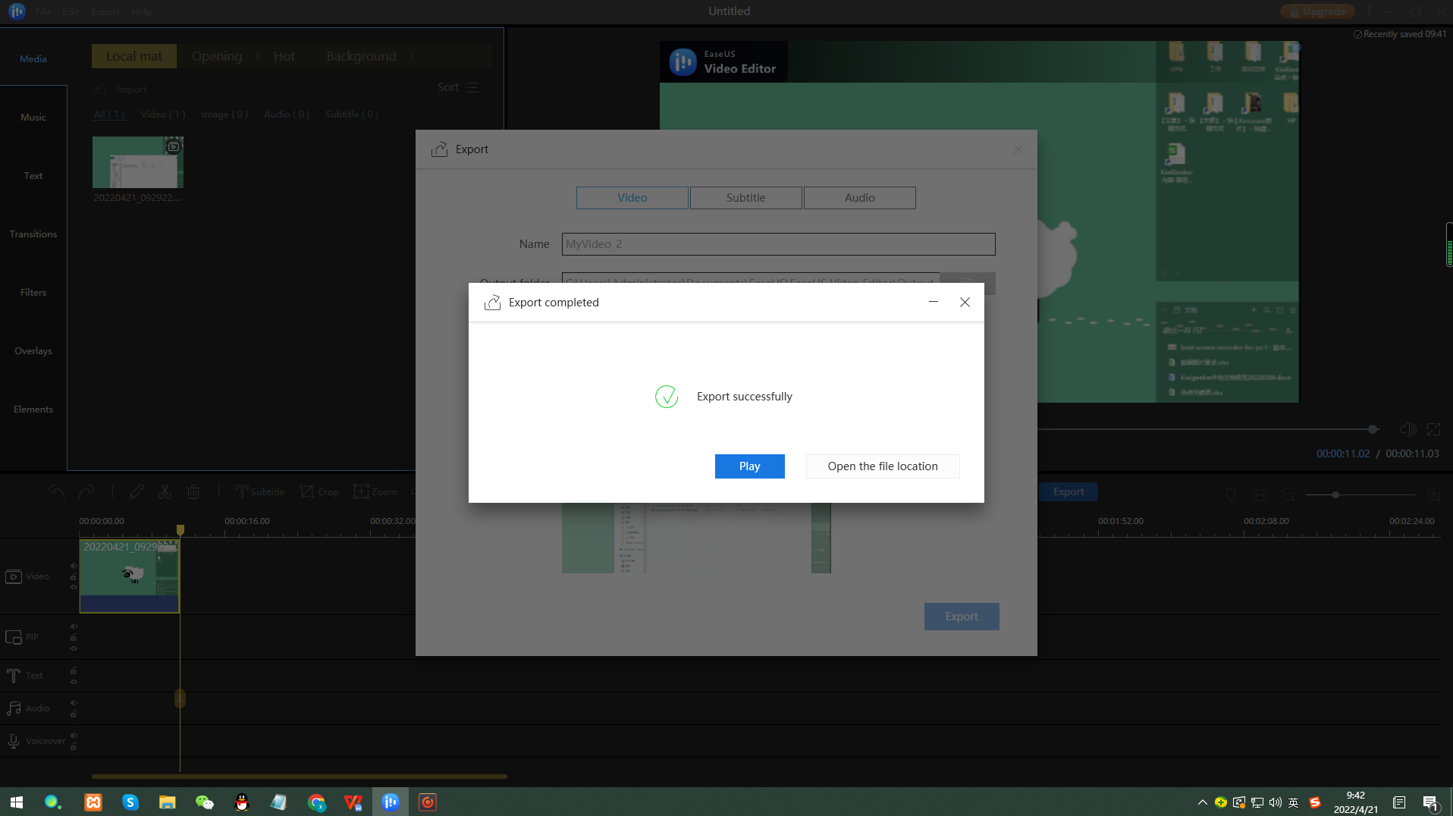Open the Text sidebar panel

point(33,175)
